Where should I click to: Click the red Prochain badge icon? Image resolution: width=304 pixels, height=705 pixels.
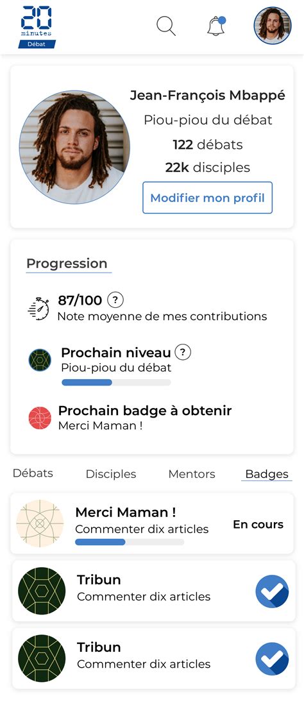[x=40, y=418]
